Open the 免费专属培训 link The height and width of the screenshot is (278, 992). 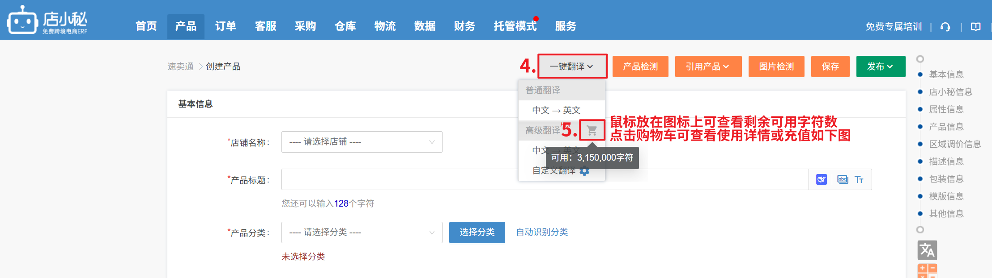pyautogui.click(x=894, y=27)
